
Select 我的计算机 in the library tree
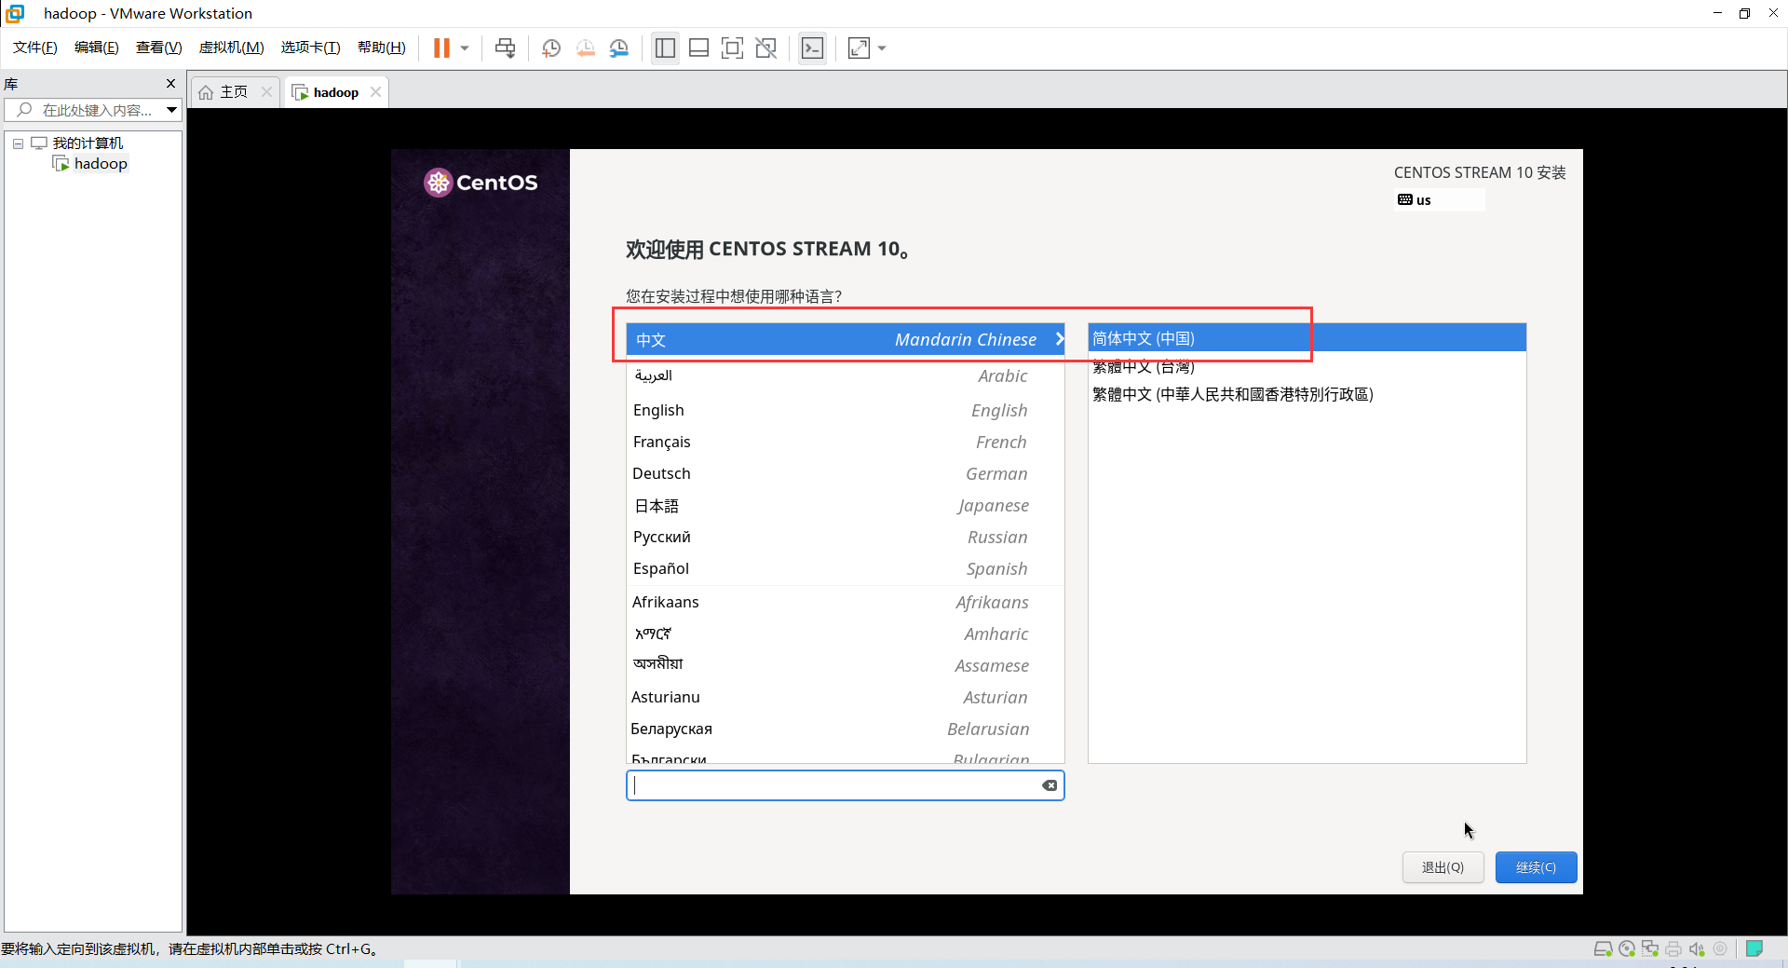88,143
